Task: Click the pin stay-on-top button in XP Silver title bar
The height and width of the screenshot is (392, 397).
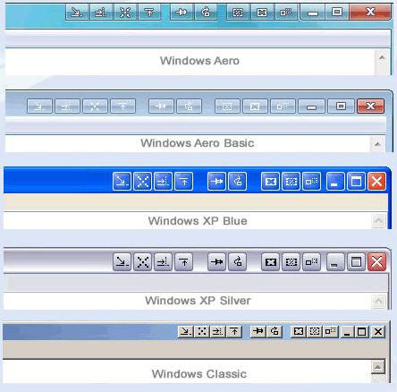Action: pyautogui.click(x=216, y=261)
